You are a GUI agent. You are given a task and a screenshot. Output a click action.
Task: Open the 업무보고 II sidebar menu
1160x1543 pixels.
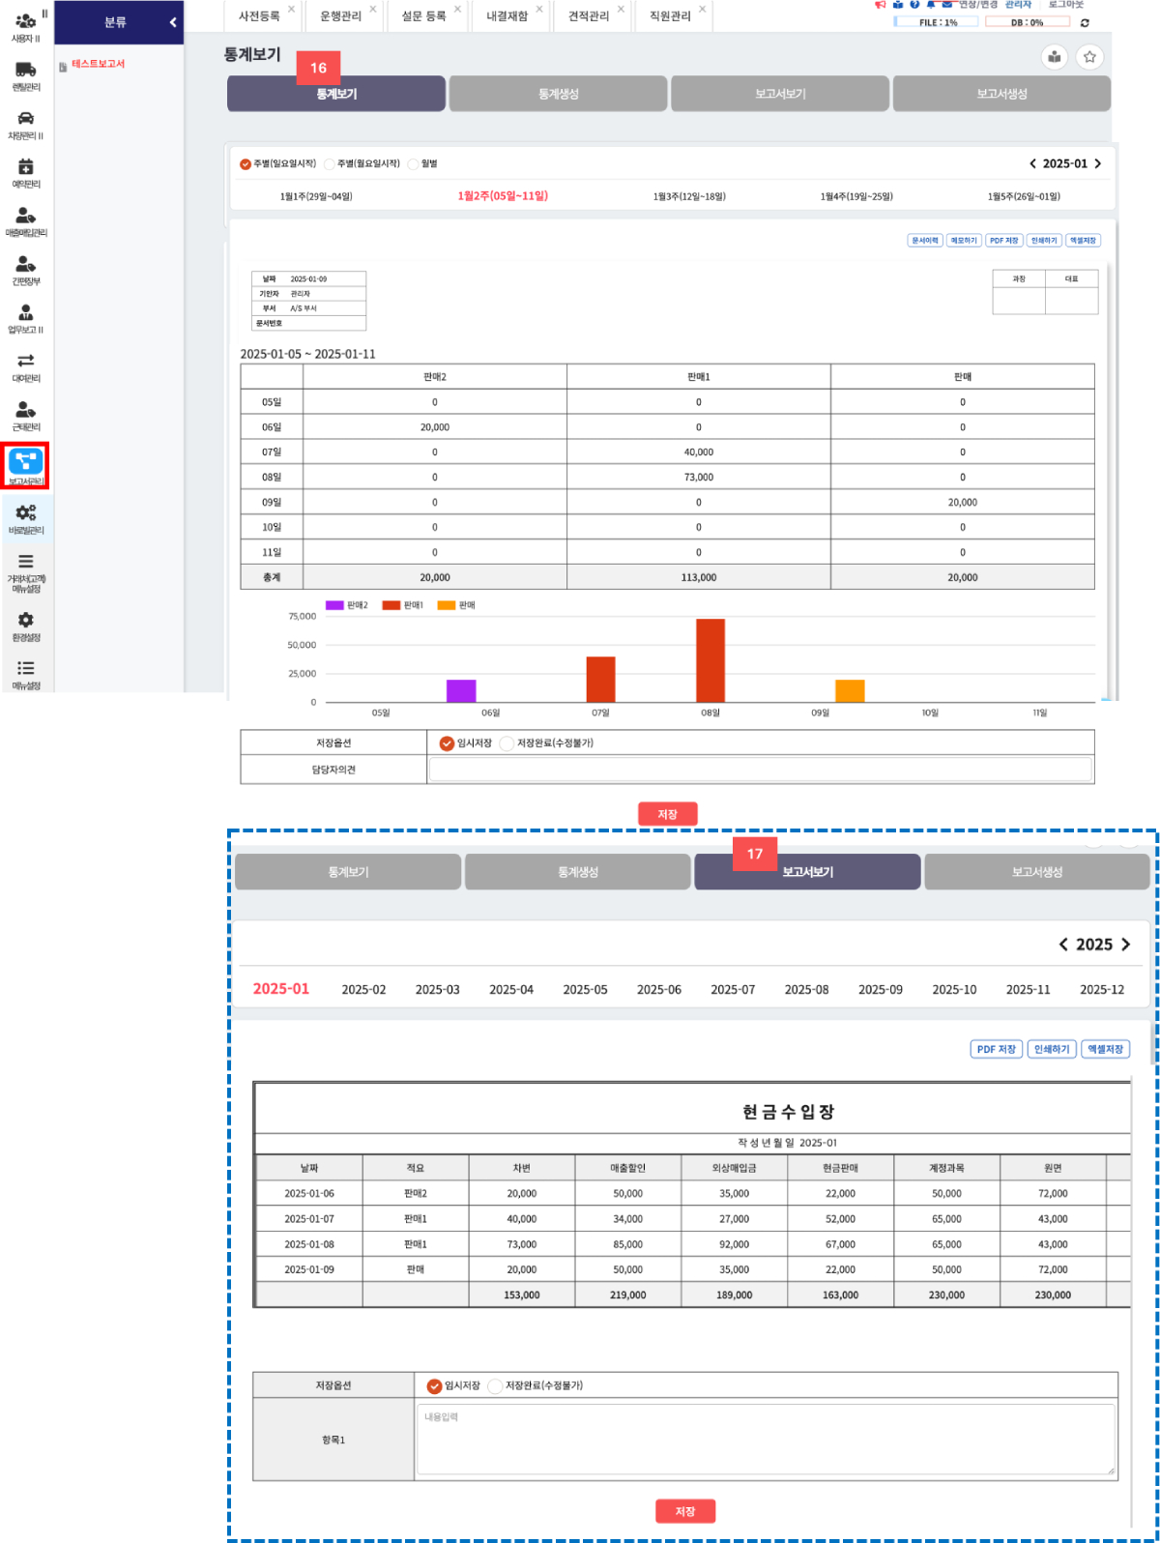(x=26, y=318)
